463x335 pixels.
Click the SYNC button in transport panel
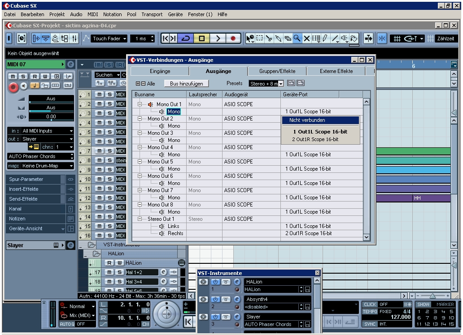370,324
